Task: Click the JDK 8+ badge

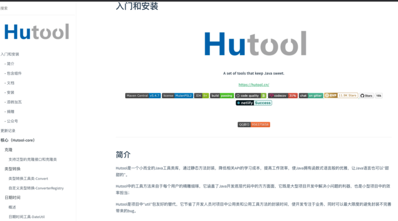Action: (201, 95)
